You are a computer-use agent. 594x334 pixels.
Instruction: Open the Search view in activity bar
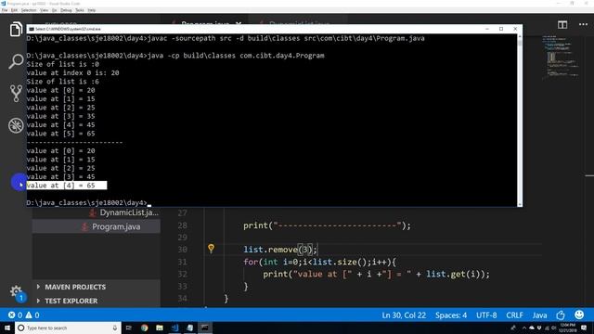[x=16, y=61]
